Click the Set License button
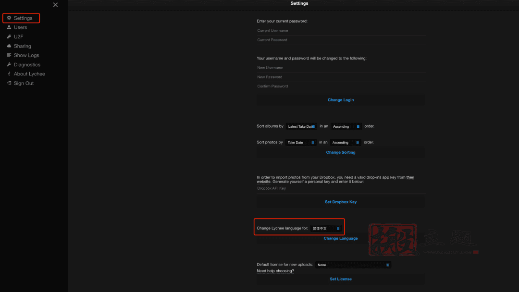The height and width of the screenshot is (292, 519). (341, 279)
